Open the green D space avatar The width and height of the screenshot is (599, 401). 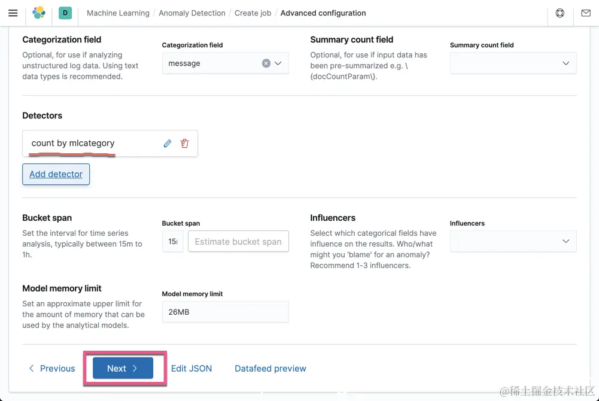(65, 13)
